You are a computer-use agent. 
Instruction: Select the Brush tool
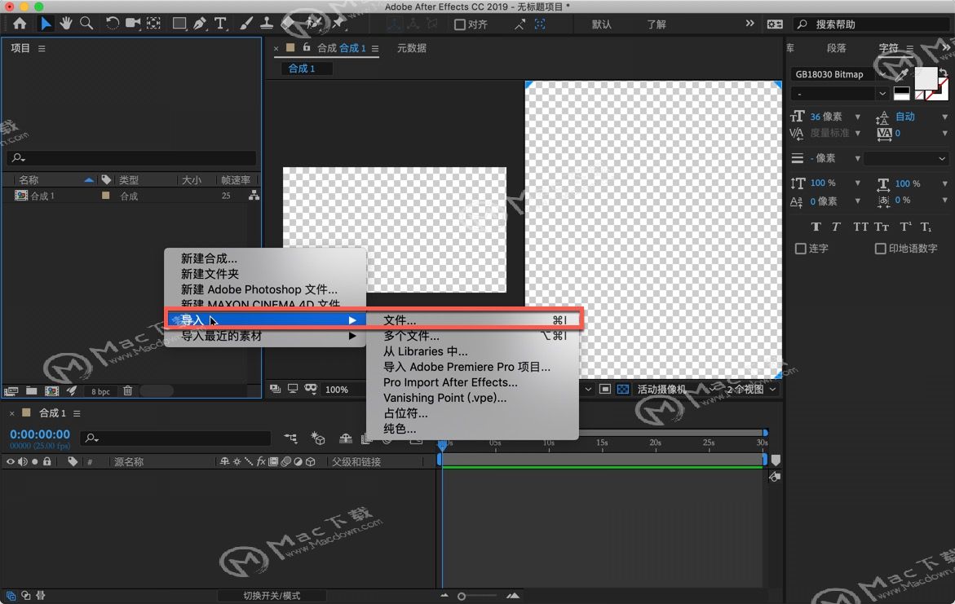coord(246,24)
